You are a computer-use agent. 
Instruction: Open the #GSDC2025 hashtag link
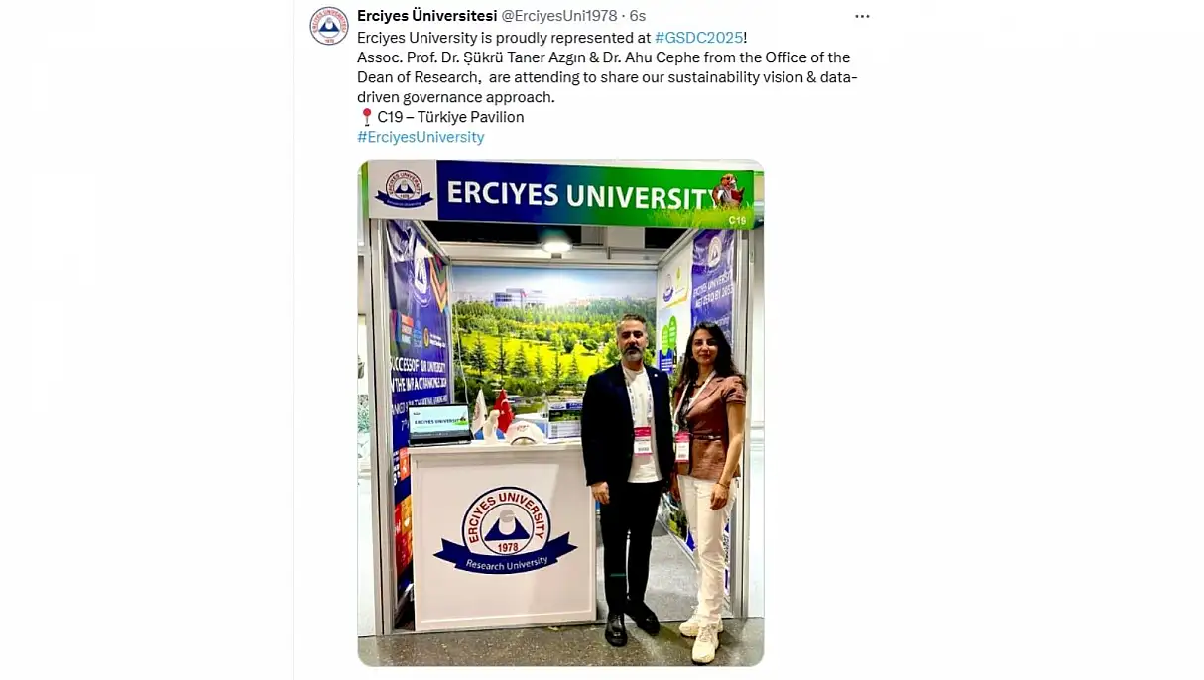[698, 38]
